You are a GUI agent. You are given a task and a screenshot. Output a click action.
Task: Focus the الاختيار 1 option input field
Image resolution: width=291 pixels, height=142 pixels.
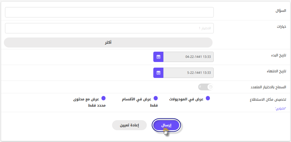[109, 28]
